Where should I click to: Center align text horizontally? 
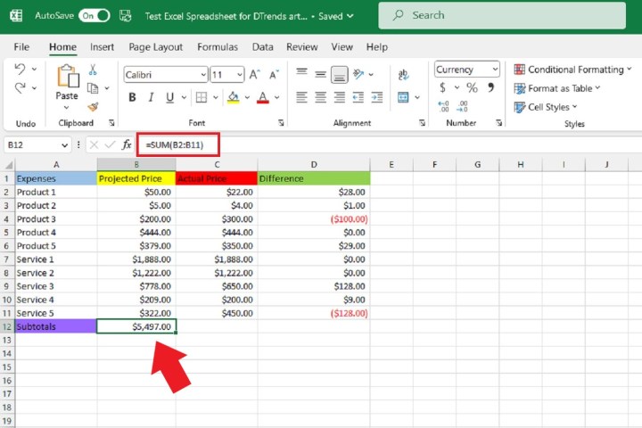tap(320, 97)
